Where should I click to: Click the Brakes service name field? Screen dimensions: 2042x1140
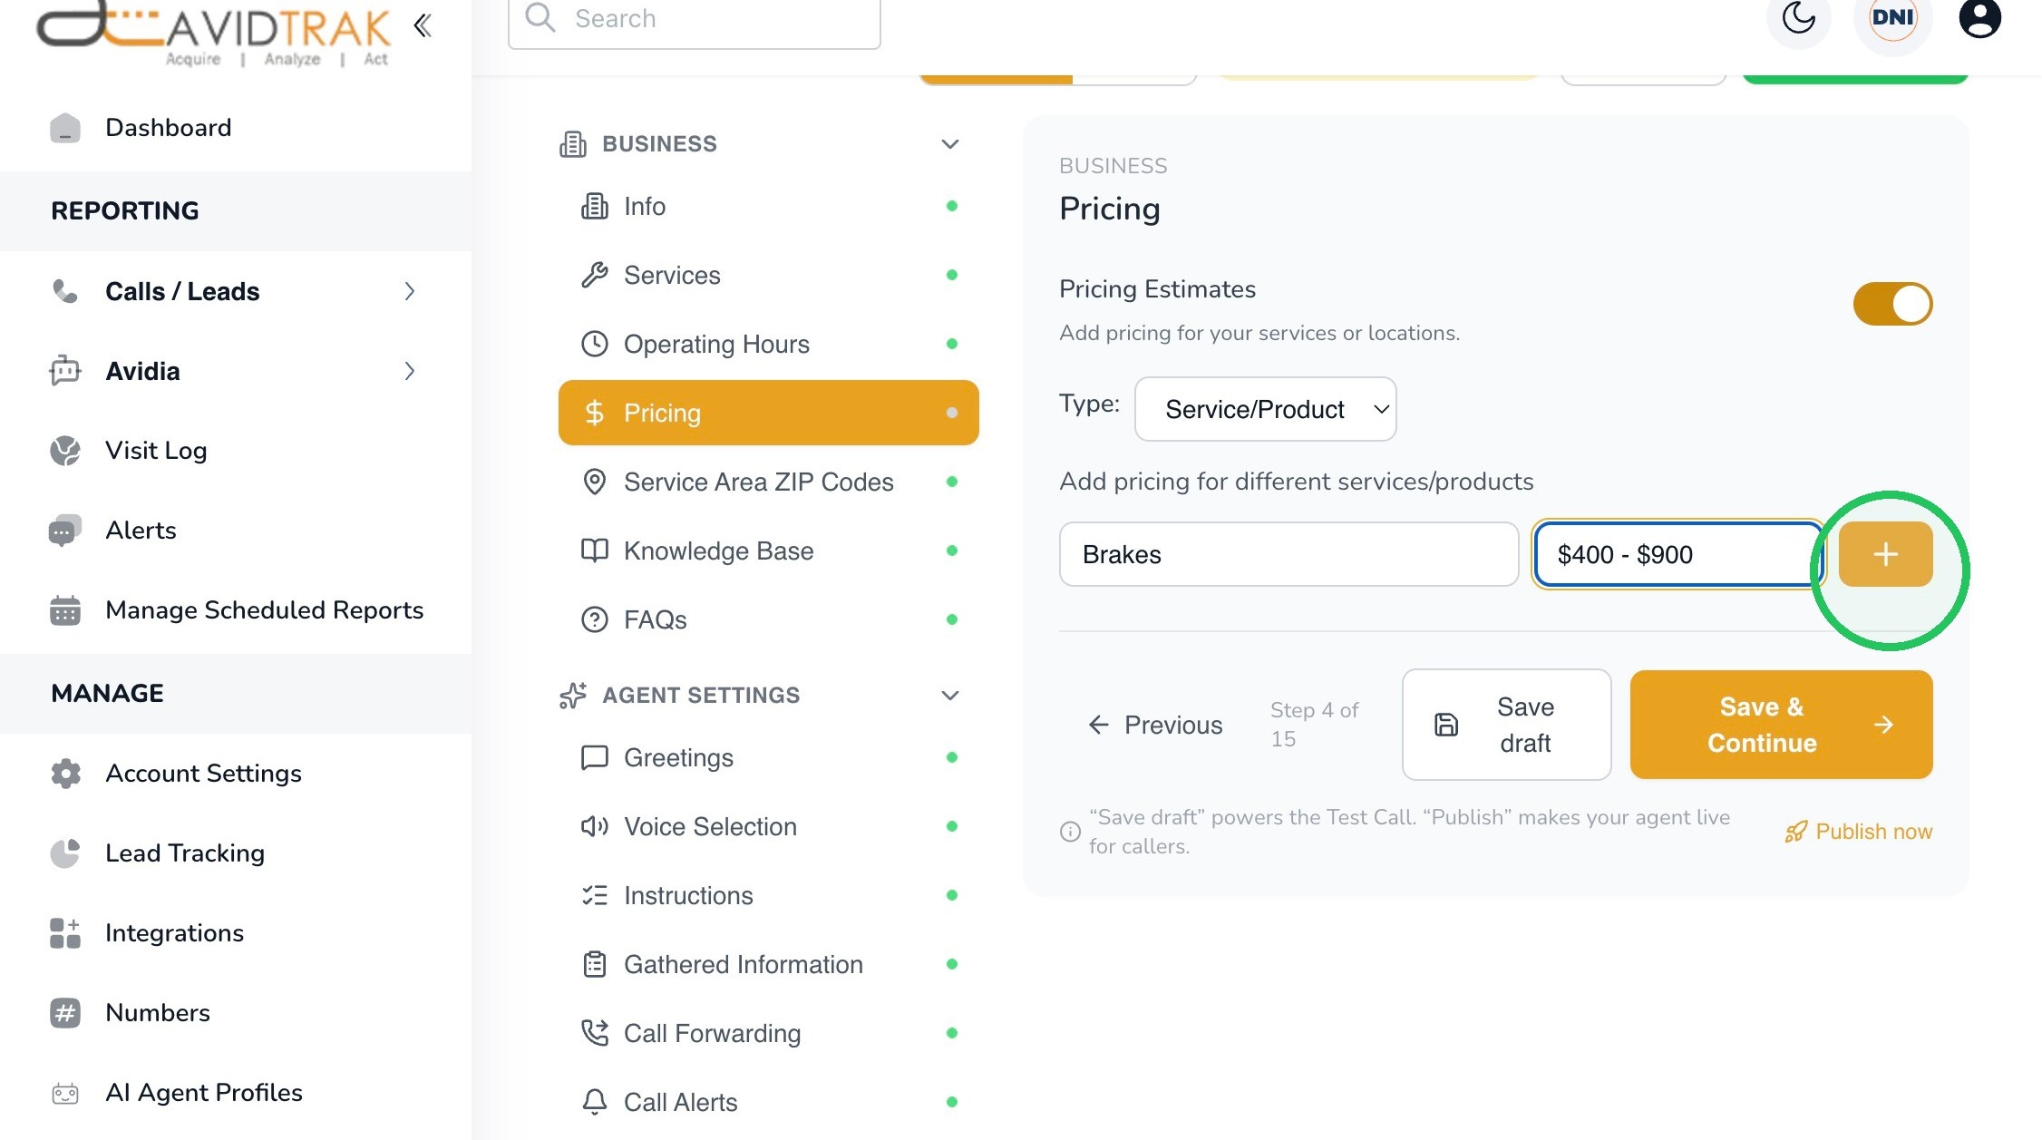[x=1288, y=554]
